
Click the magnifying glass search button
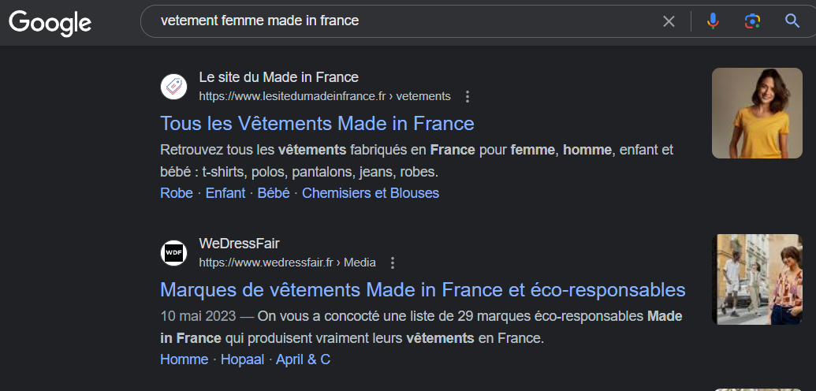[792, 21]
